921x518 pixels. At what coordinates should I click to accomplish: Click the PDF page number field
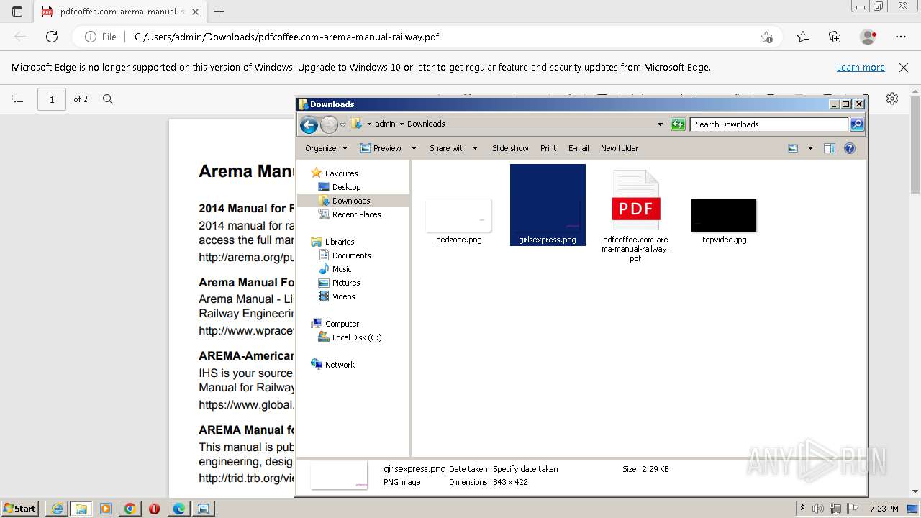click(x=52, y=99)
